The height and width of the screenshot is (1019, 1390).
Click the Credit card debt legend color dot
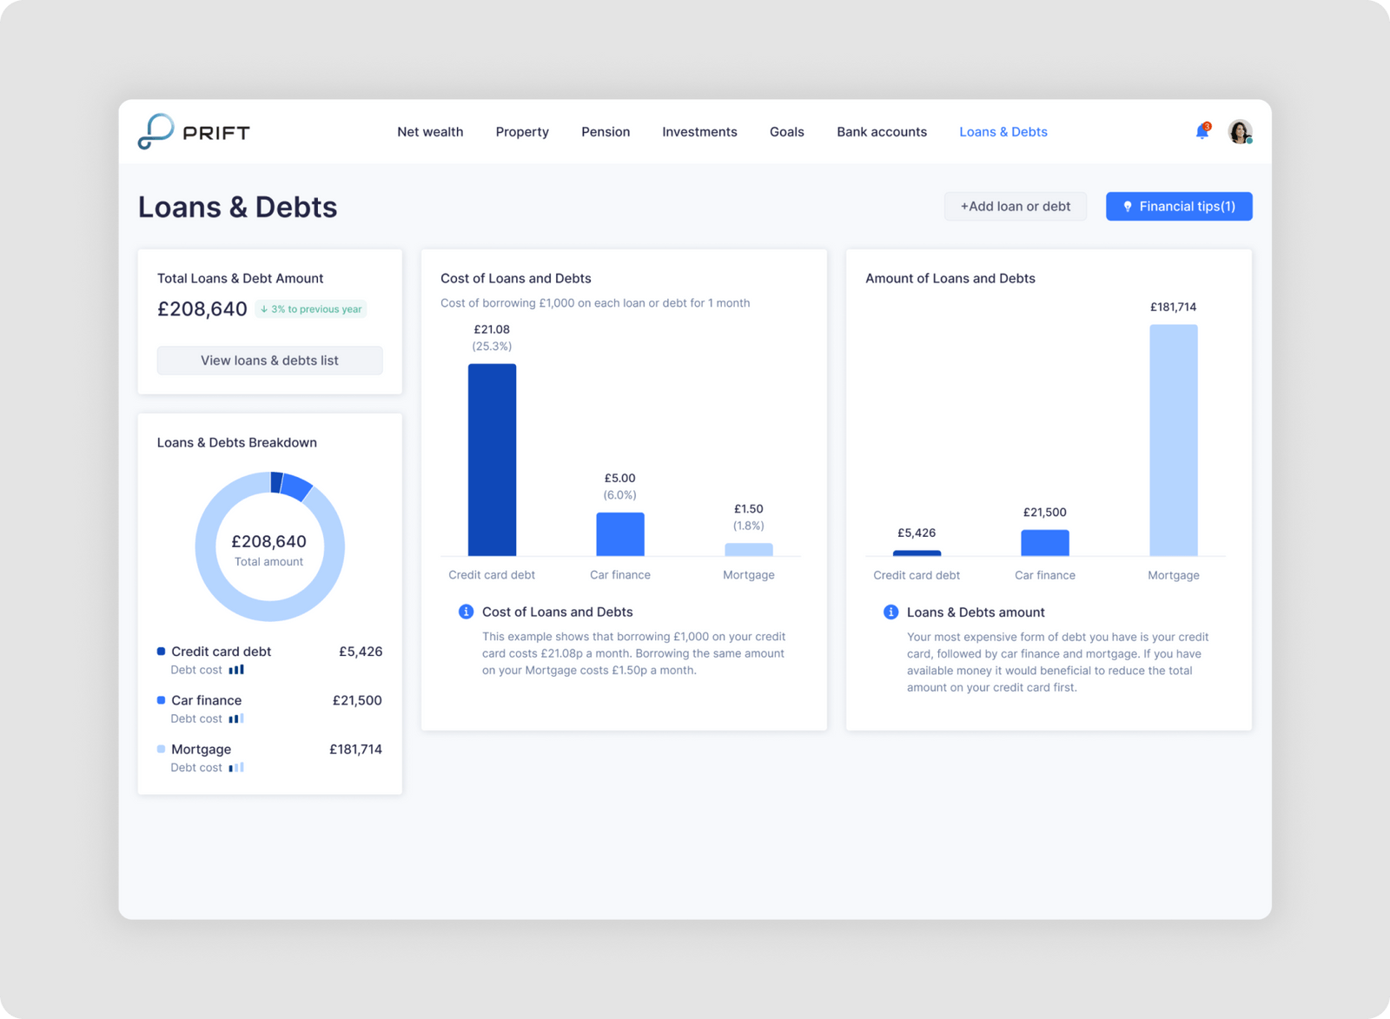point(160,651)
